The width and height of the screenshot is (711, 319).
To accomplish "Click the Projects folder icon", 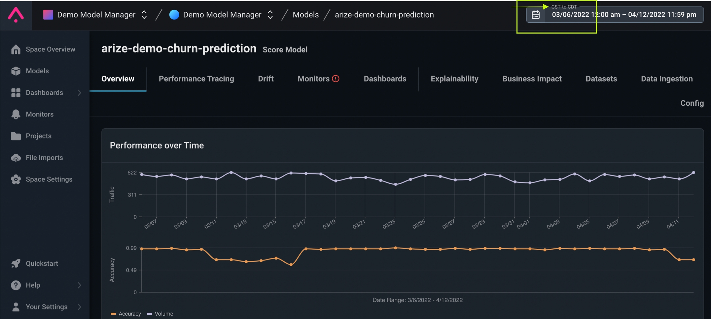I will pos(16,136).
